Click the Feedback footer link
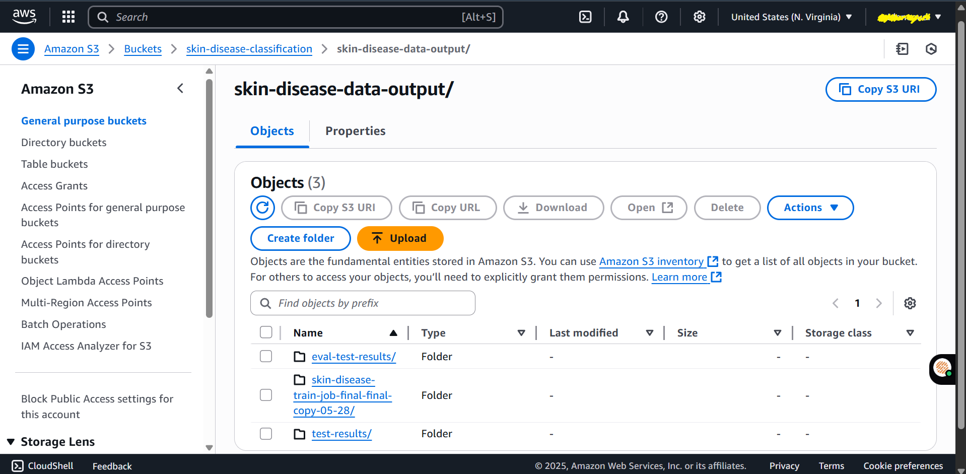Screen dimensions: 966x474 click(112, 466)
